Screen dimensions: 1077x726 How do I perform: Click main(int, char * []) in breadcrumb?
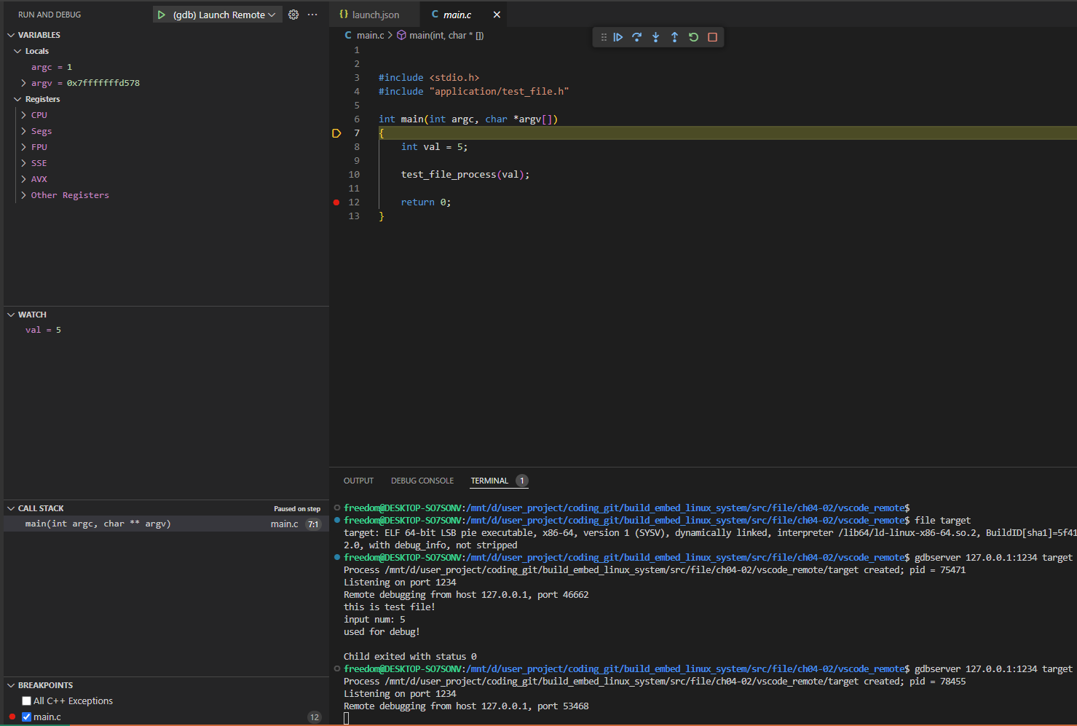click(x=446, y=35)
